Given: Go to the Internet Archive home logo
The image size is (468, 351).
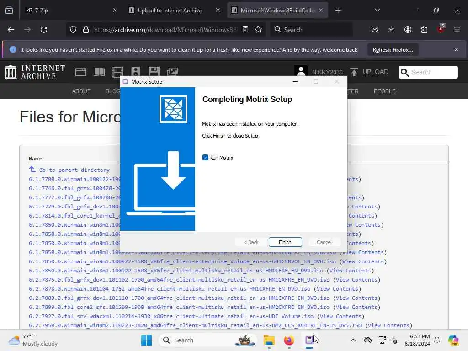Looking at the screenshot, I should point(35,72).
